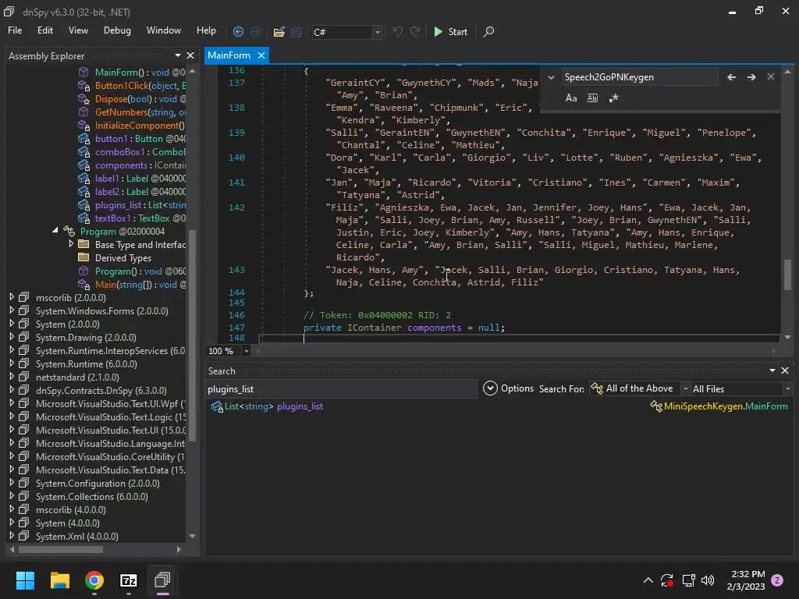Select GetNumbers method in tree

[x=131, y=112]
